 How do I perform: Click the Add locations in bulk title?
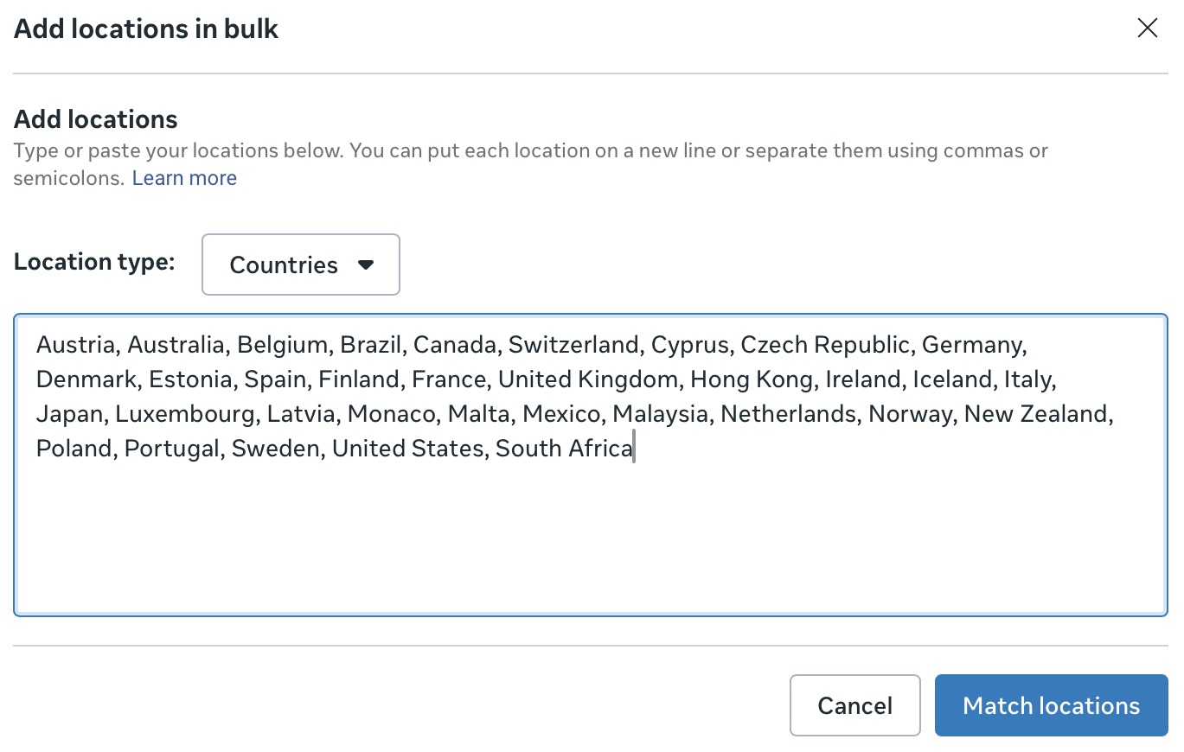coord(144,28)
